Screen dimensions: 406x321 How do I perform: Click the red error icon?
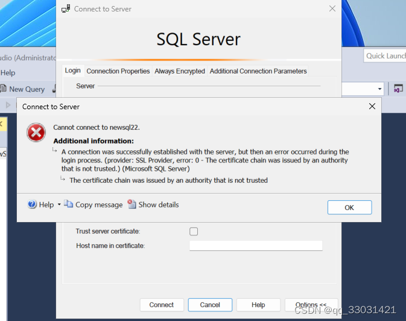tap(36, 133)
